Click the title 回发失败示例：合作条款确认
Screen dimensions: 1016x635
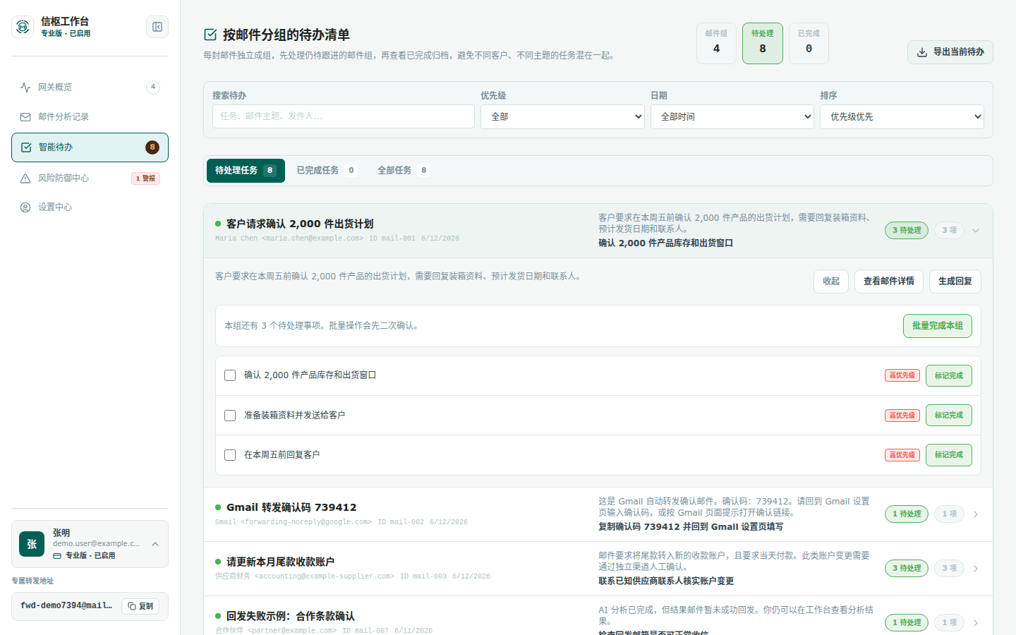[291, 617]
